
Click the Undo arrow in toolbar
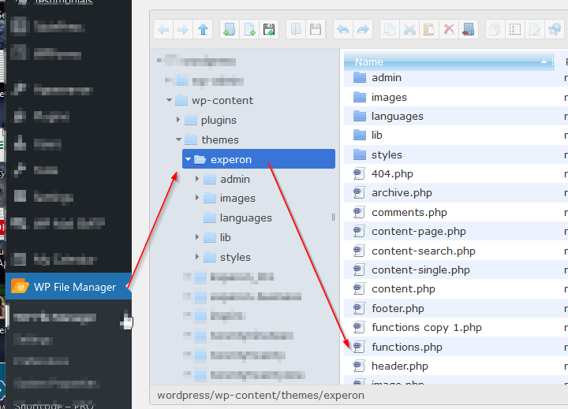tap(343, 29)
